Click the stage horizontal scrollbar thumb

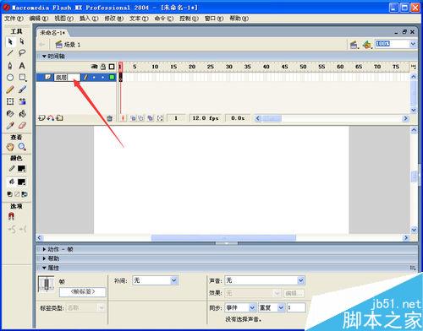click(x=223, y=238)
